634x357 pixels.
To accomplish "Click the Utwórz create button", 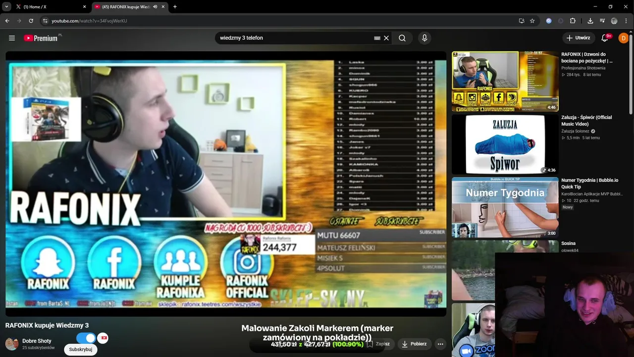I will click(579, 38).
